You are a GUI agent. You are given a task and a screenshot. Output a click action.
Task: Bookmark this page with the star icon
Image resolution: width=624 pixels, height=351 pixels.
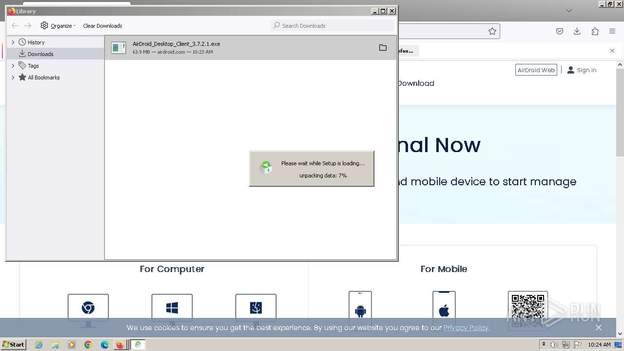[492, 31]
